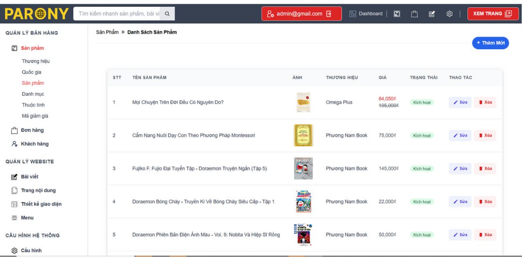This screenshot has height=257, width=522.
Task: Open Thương hiệu in the sidebar
Action: (36, 61)
